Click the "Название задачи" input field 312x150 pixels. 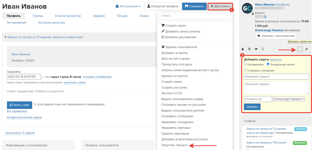[x=276, y=77]
